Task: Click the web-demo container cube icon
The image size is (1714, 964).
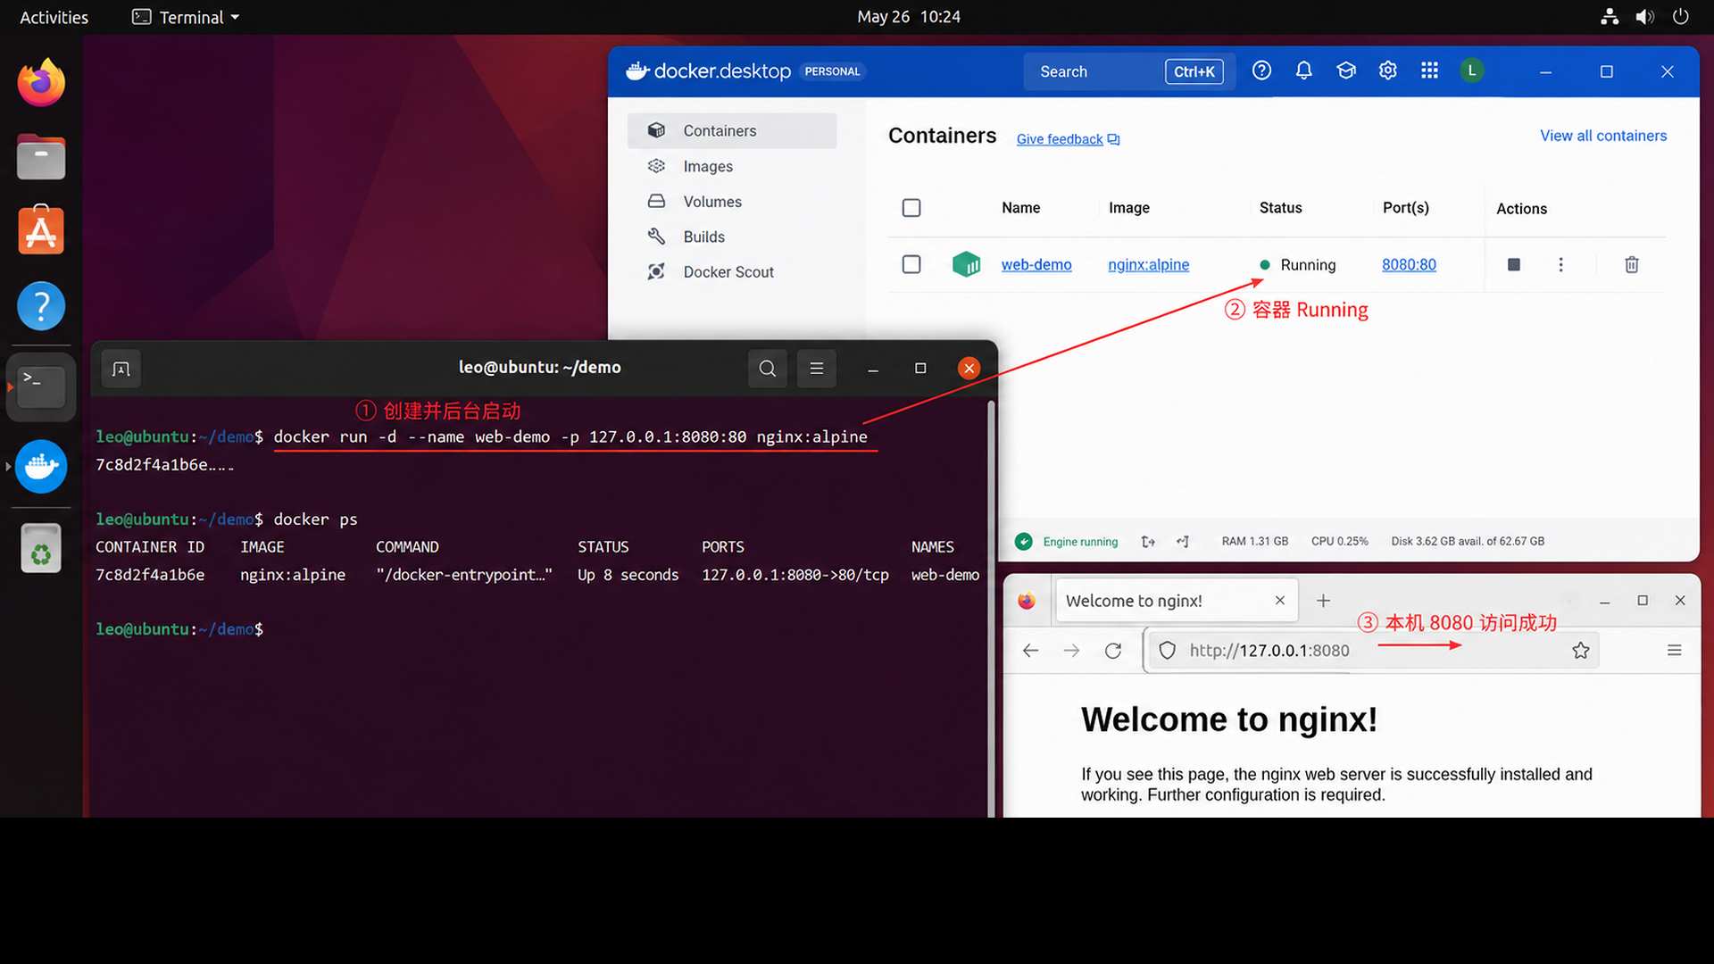Action: coord(966,264)
